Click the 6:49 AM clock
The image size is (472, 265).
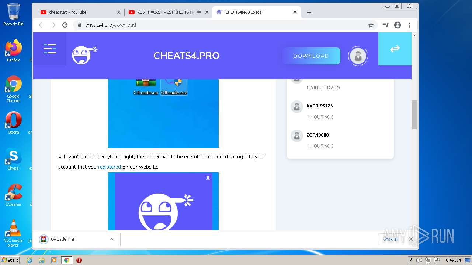click(x=453, y=260)
